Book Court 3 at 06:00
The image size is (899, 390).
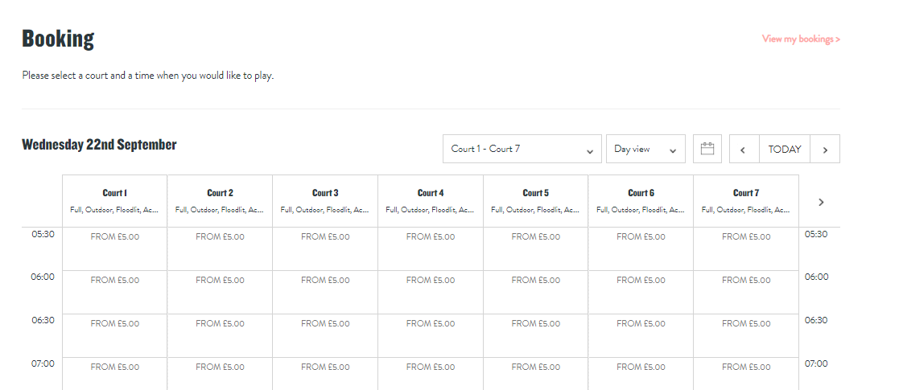coord(325,292)
